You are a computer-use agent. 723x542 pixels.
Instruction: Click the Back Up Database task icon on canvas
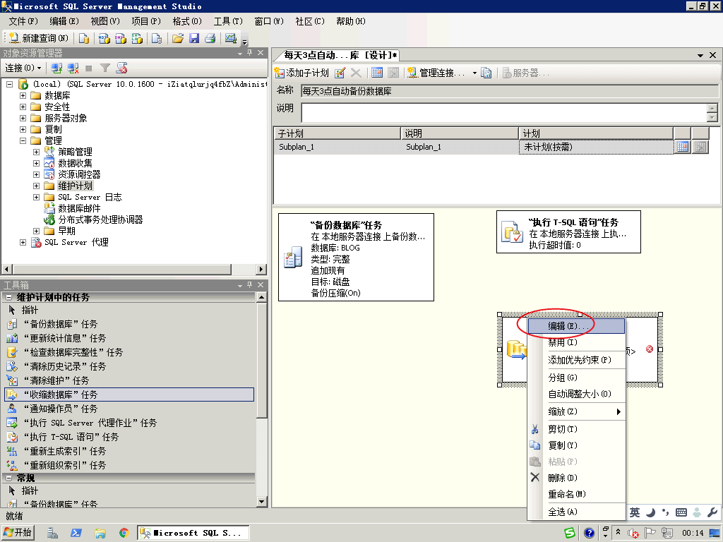point(293,258)
